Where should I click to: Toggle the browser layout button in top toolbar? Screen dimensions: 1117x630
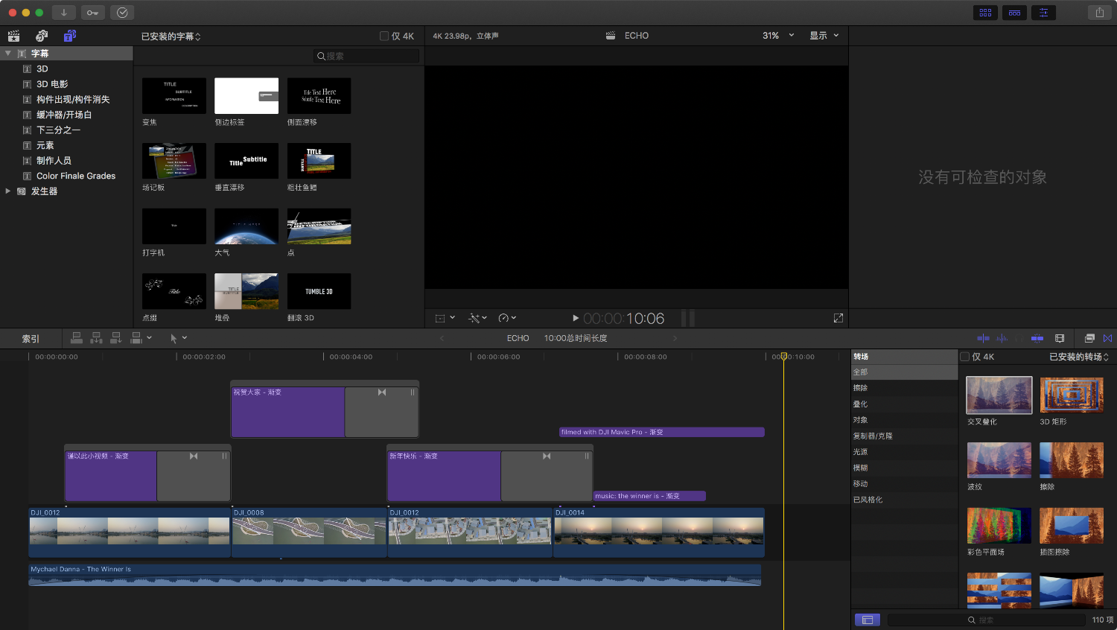tap(985, 13)
